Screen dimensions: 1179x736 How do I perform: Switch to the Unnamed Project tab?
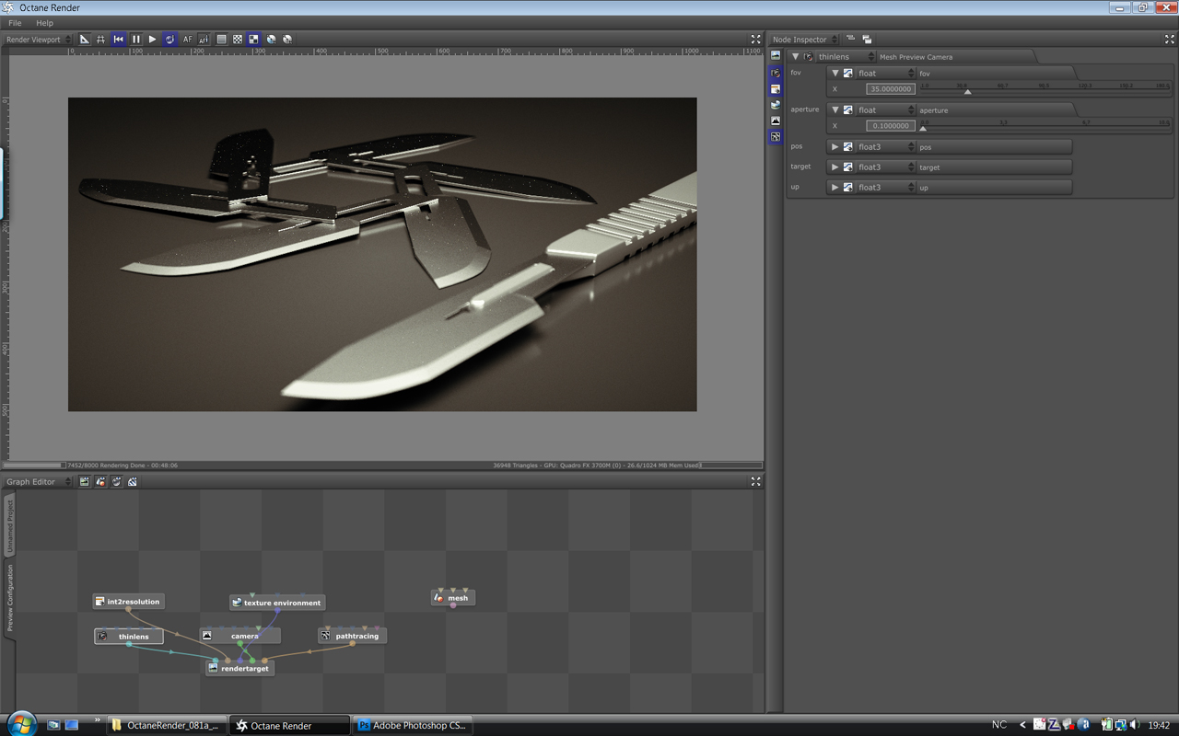pyautogui.click(x=10, y=526)
